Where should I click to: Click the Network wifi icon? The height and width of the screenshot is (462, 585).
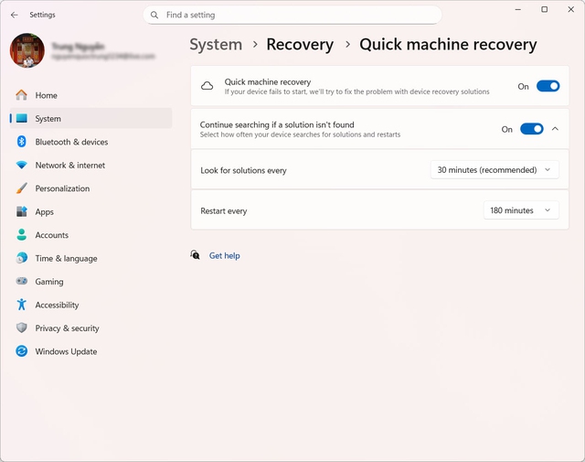(22, 165)
